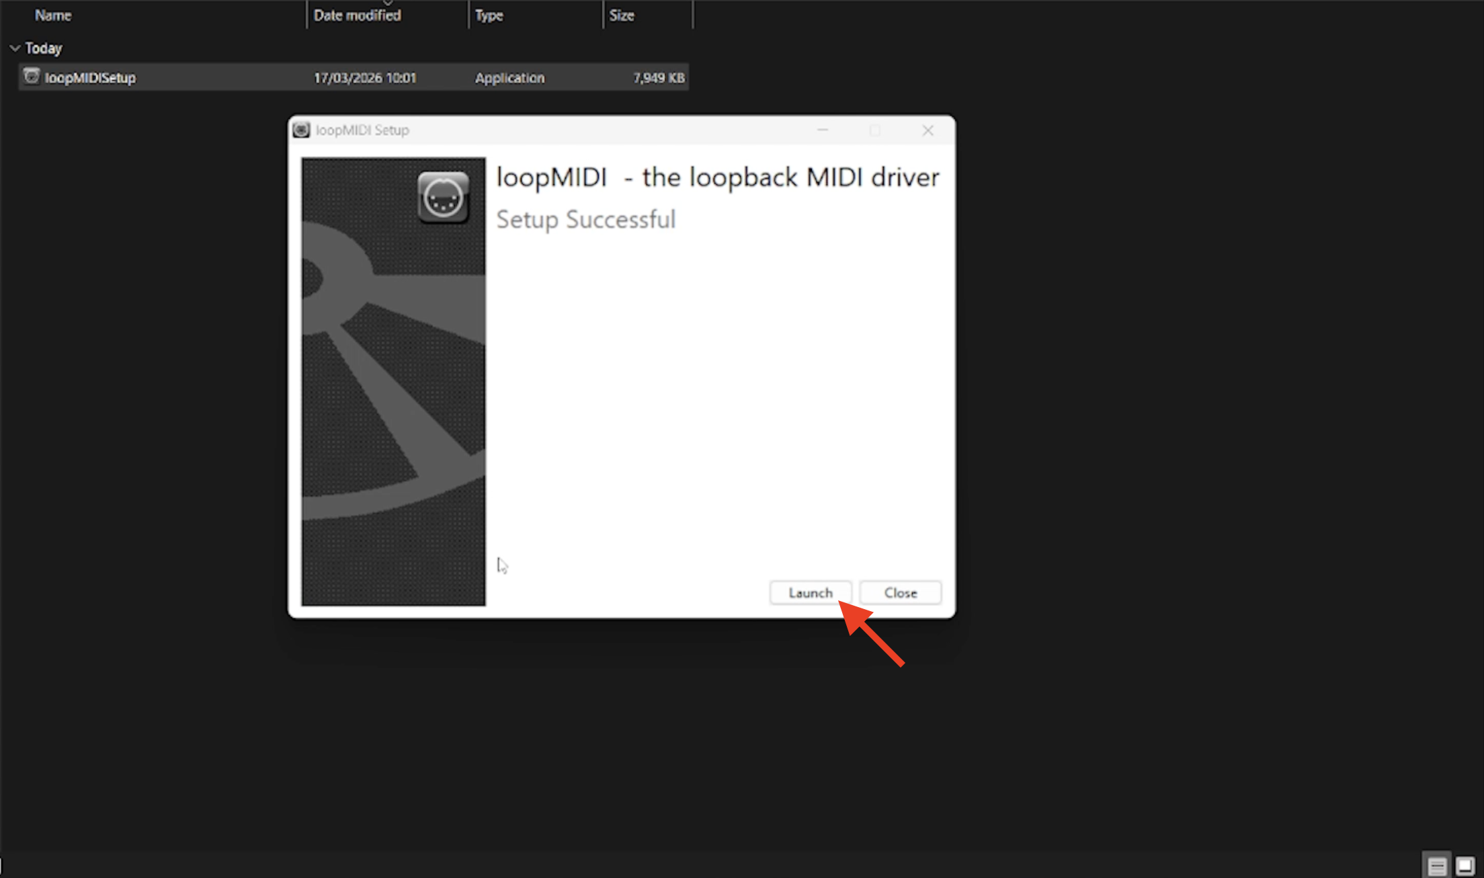Click the Size column header
The width and height of the screenshot is (1484, 878).
(x=622, y=15)
